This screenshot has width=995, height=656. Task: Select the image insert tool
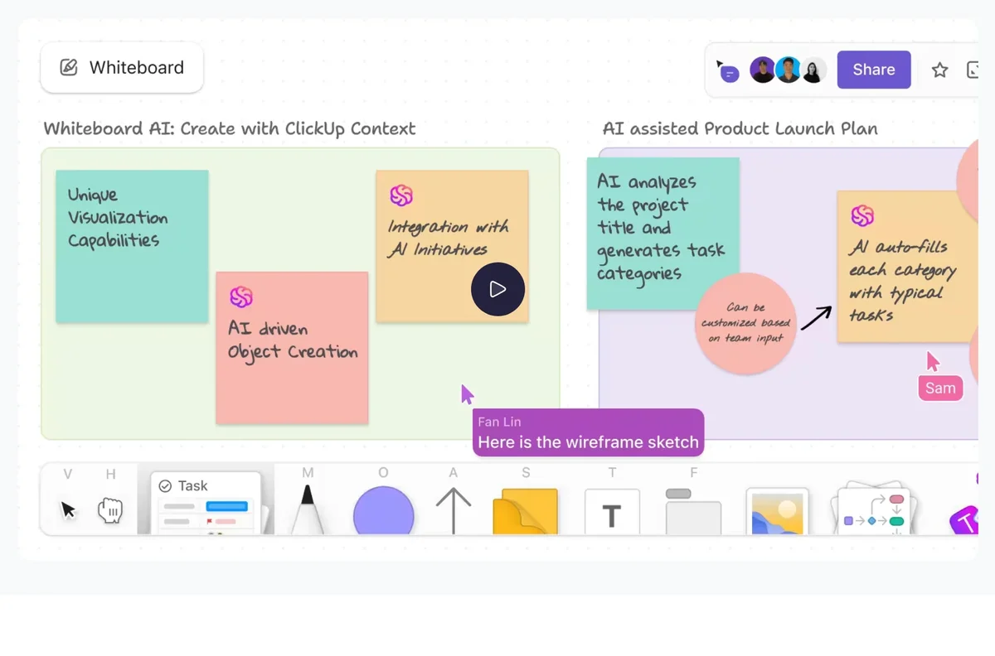777,511
